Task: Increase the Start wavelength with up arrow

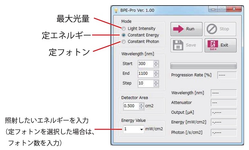Action: [156, 62]
